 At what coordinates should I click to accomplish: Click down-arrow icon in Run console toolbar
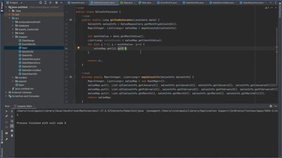[12, 116]
